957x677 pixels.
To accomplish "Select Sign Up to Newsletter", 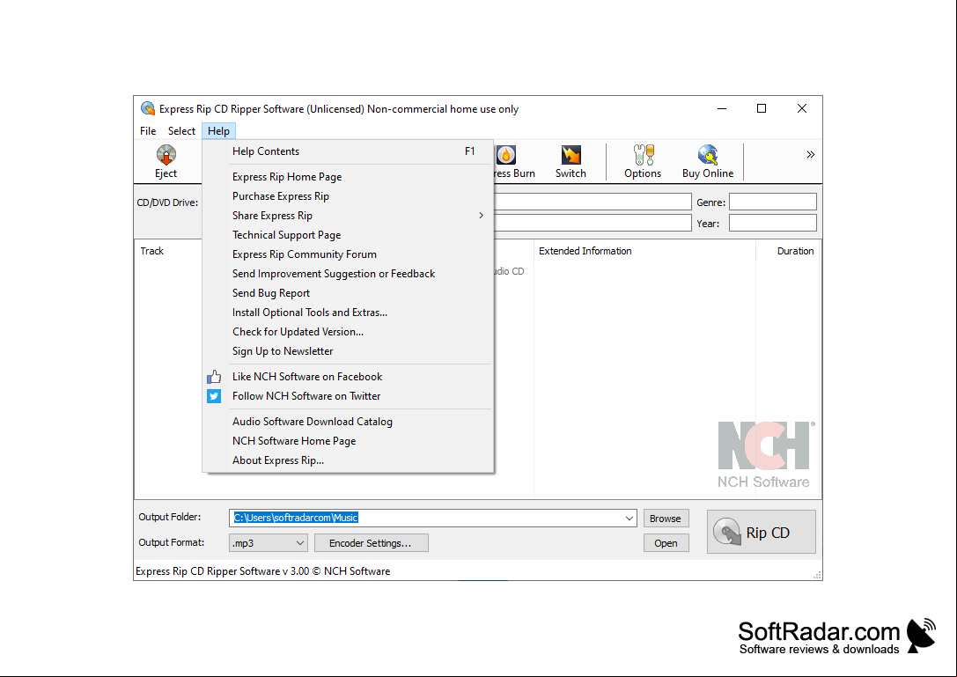I will click(x=348, y=351).
